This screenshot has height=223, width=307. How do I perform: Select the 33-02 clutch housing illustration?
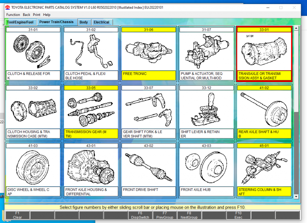[x=33, y=109]
